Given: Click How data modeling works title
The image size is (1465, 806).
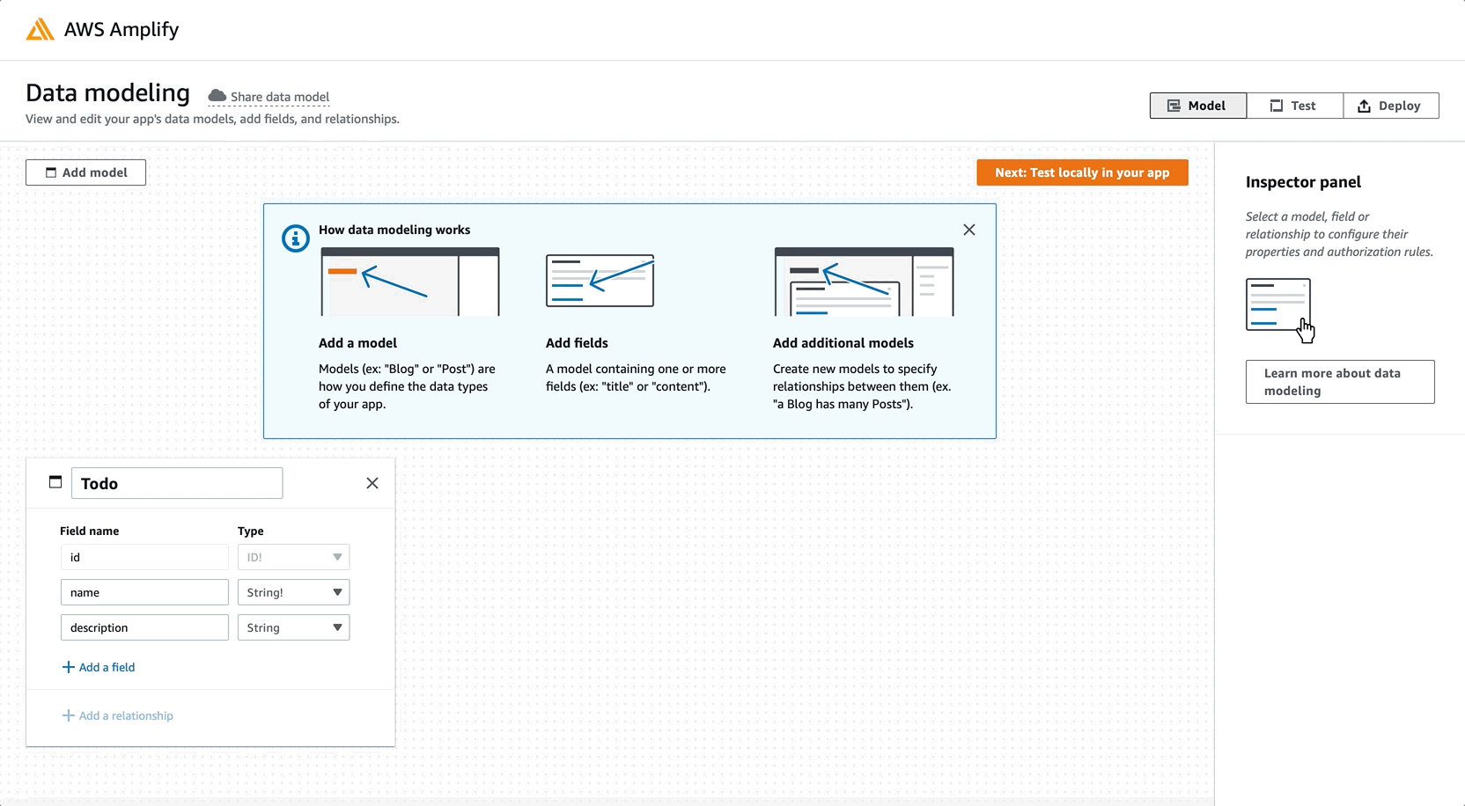Looking at the screenshot, I should 394,230.
